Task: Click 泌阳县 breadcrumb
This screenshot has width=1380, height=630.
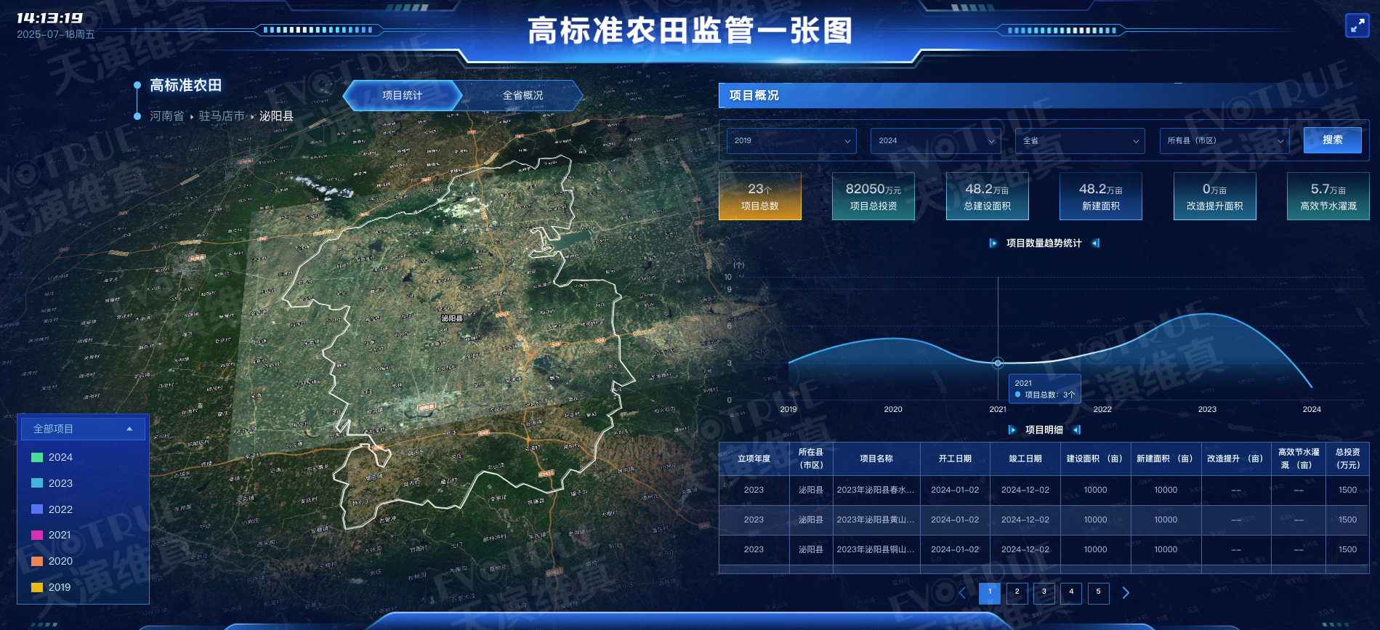Action: [x=276, y=116]
